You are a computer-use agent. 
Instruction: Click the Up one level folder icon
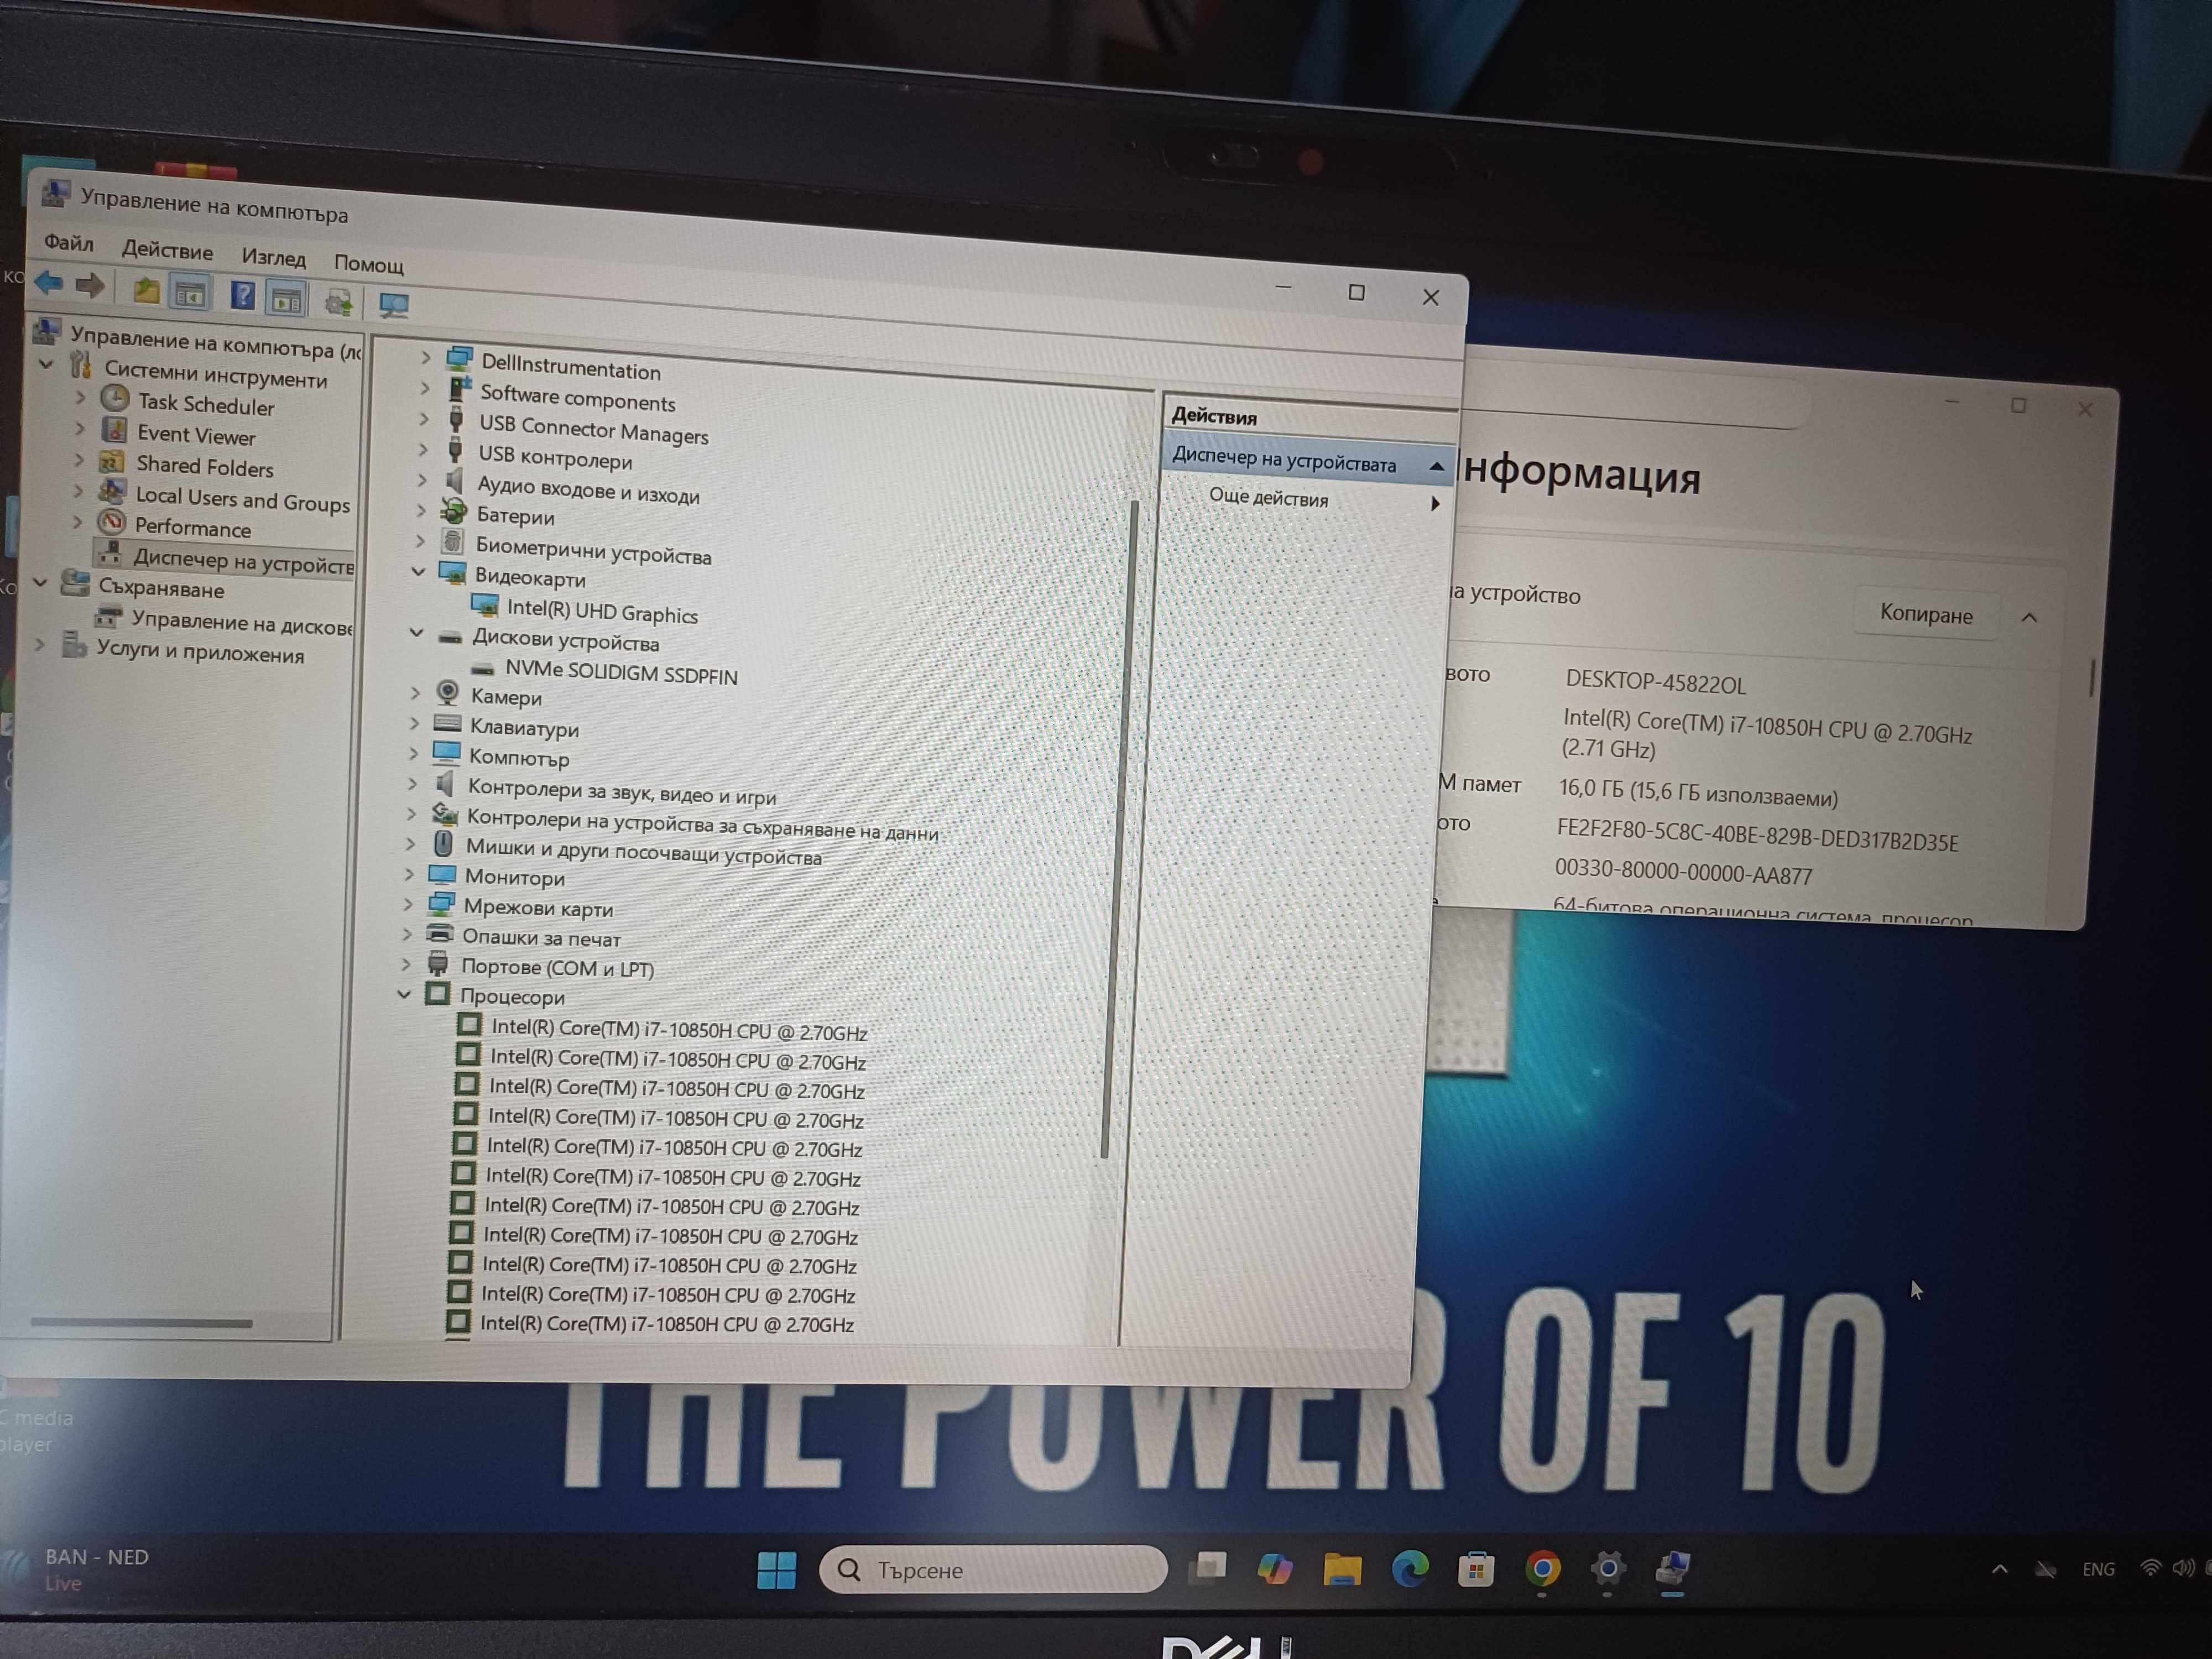click(146, 290)
